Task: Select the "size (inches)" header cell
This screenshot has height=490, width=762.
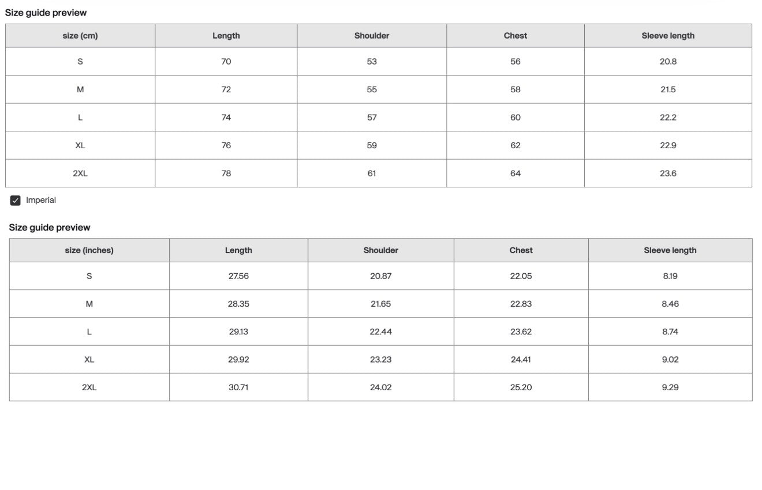Action: (x=89, y=250)
